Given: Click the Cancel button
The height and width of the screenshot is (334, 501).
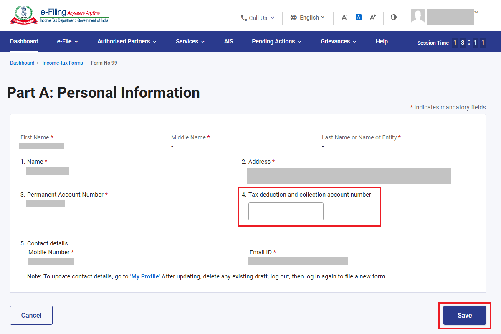Looking at the screenshot, I should pos(31,315).
